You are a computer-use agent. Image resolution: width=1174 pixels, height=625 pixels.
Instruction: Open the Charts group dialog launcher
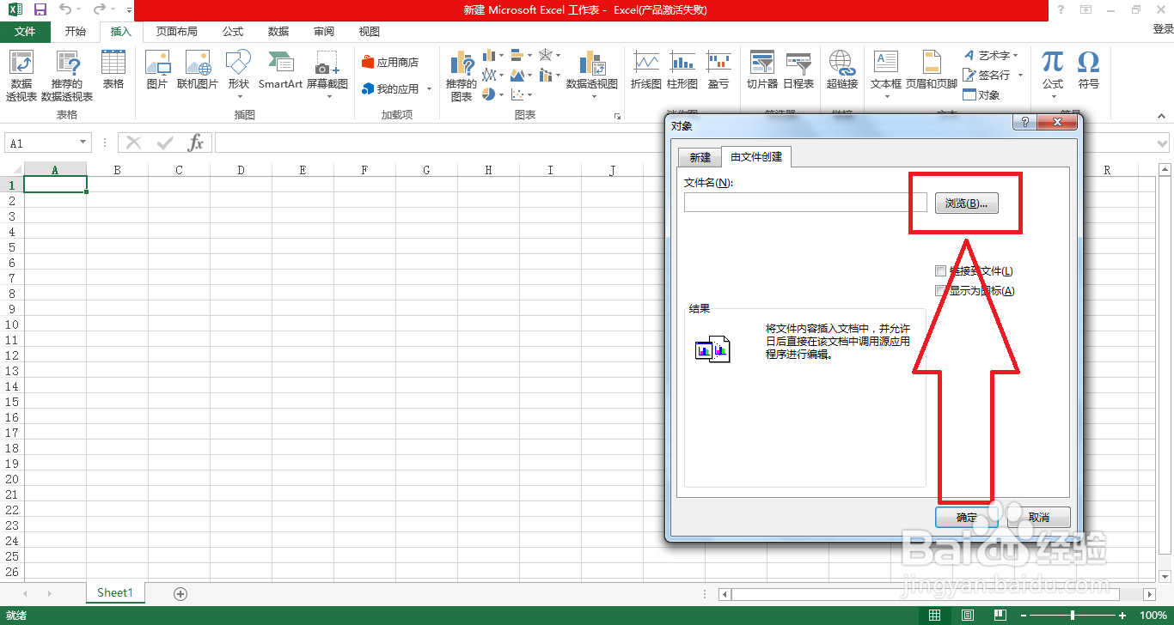pyautogui.click(x=617, y=115)
